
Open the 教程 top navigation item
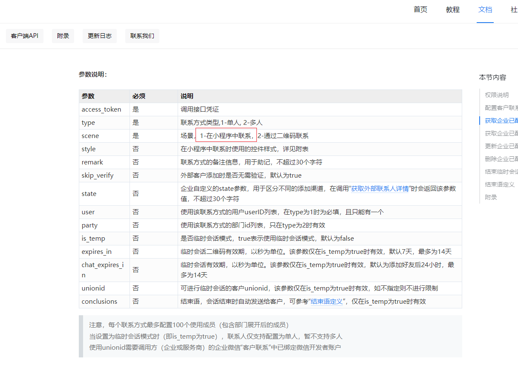click(x=453, y=9)
